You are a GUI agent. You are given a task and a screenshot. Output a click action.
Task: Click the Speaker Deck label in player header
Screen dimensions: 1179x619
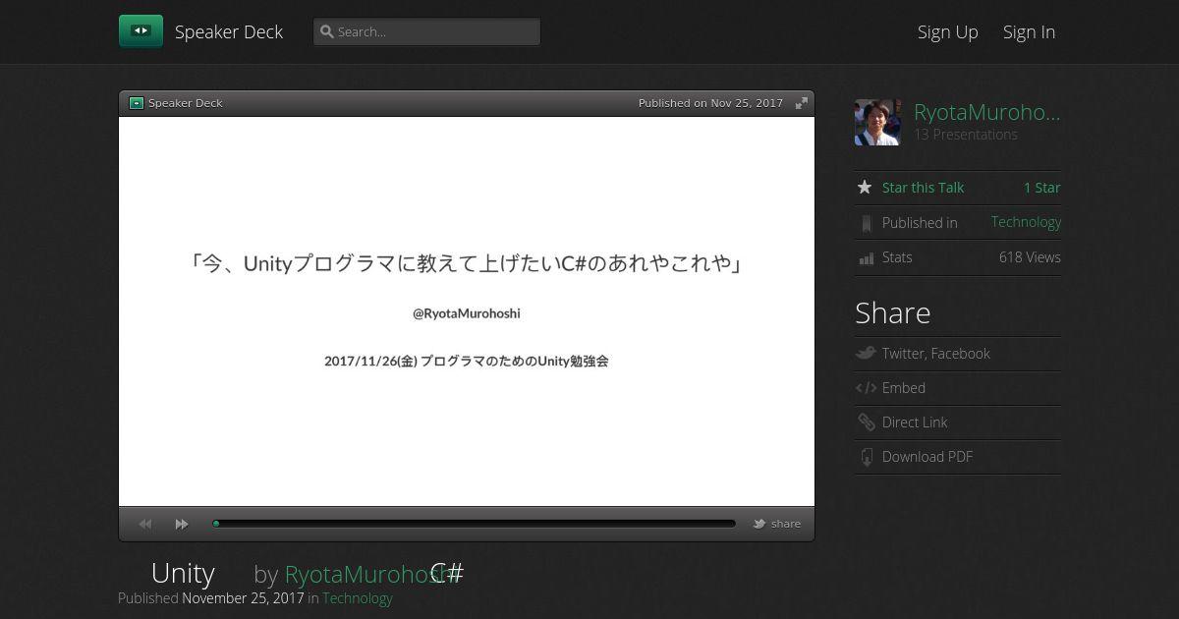click(x=186, y=103)
